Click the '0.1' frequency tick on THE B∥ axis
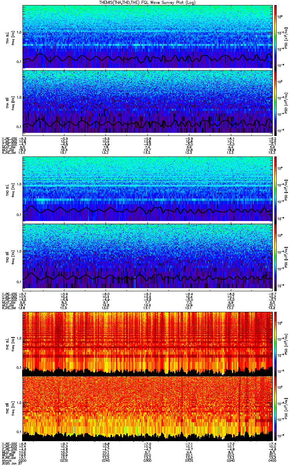This screenshot has width=291, height=466. pyautogui.click(x=19, y=432)
